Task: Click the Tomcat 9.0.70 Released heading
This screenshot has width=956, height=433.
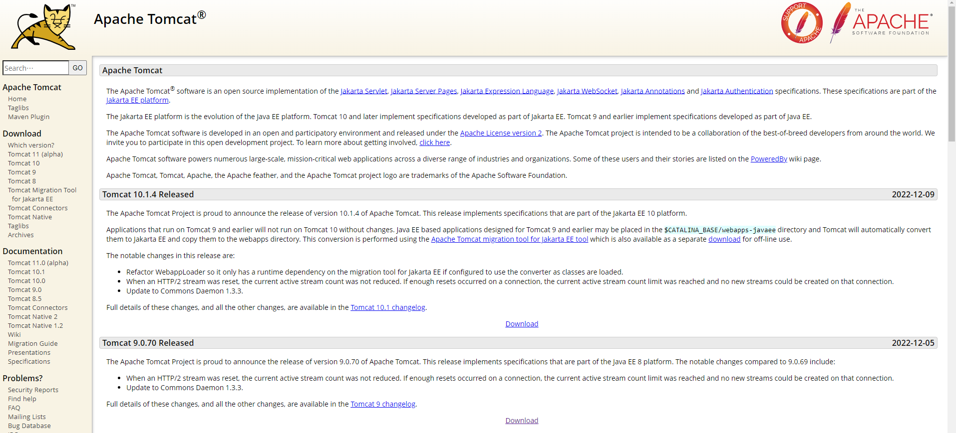Action: click(148, 343)
